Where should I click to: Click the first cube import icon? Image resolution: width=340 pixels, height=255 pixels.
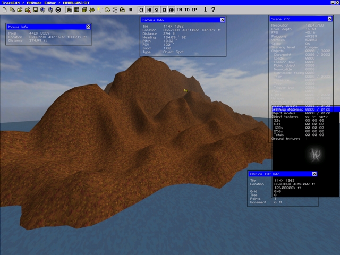tap(43, 10)
